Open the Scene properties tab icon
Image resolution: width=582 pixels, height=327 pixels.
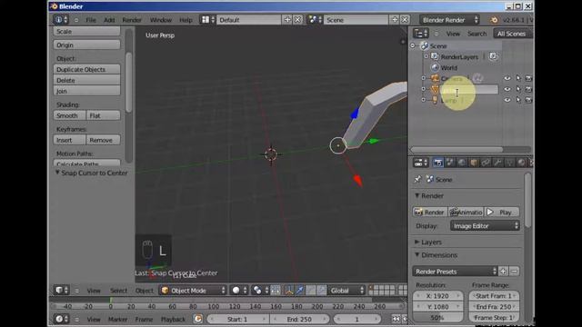450,163
